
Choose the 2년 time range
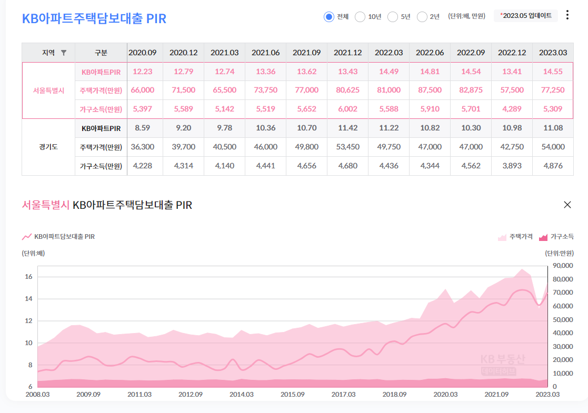point(422,16)
